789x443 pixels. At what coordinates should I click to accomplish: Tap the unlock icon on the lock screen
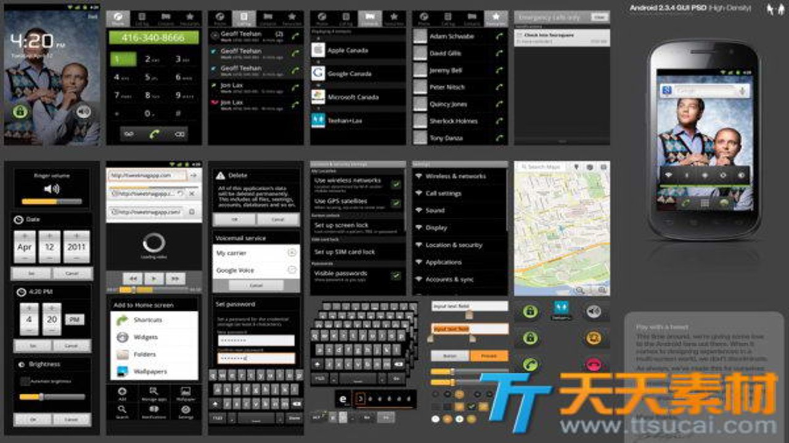click(20, 111)
